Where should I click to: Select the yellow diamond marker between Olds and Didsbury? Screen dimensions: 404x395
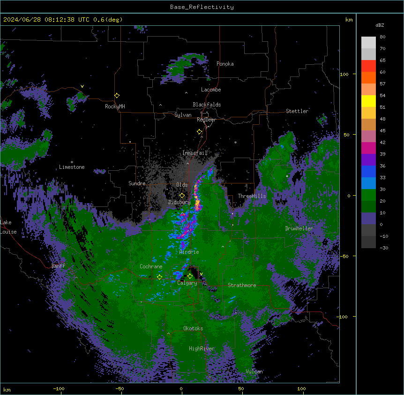coord(182,196)
